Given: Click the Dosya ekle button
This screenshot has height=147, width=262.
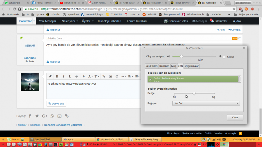Looking at the screenshot, I should 56,104.
